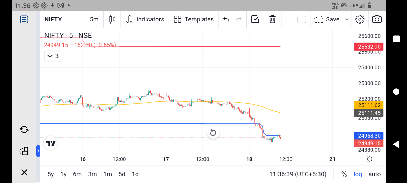Viewport: 407px width, 183px height.
Task: Select the 3m time range
Action: (92, 174)
